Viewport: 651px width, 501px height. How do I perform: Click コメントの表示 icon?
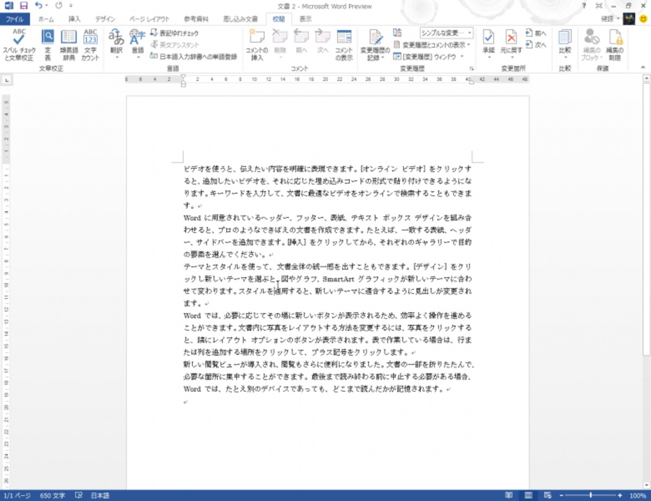[344, 45]
